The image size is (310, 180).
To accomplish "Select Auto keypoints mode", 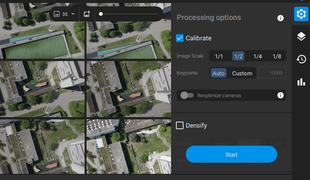I will pyautogui.click(x=219, y=73).
